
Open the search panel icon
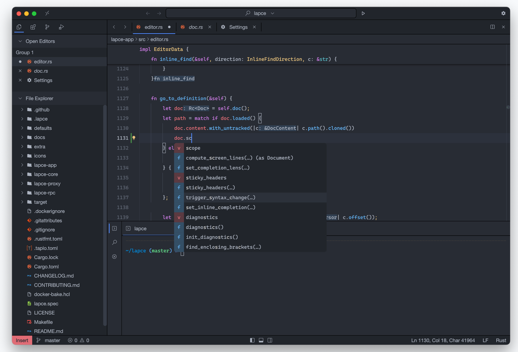pyautogui.click(x=114, y=242)
